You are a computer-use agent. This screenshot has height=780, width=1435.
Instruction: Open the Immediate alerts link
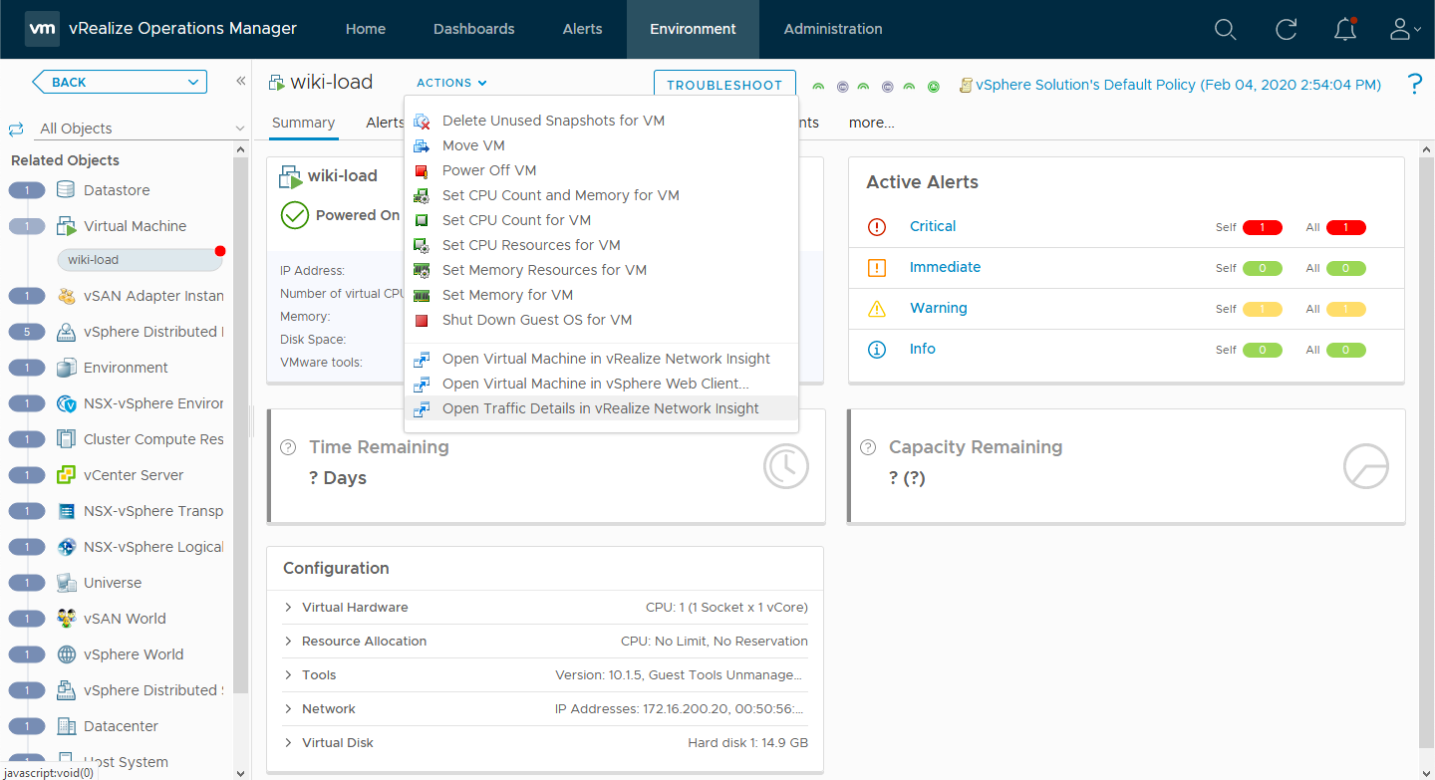point(945,267)
